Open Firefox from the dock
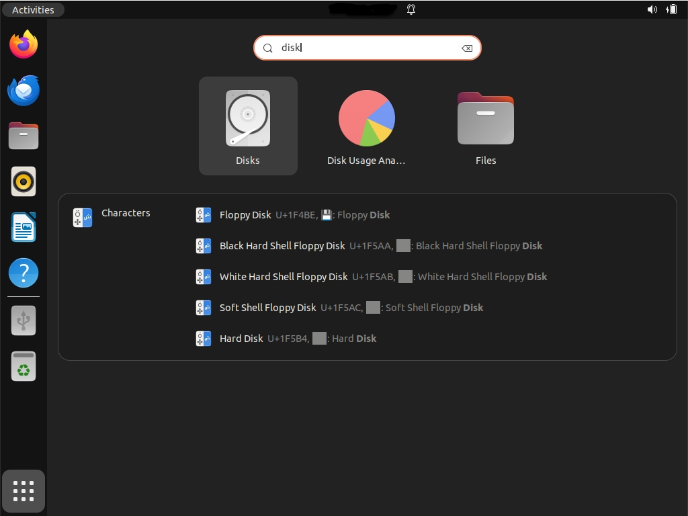The width and height of the screenshot is (688, 516). (x=24, y=44)
